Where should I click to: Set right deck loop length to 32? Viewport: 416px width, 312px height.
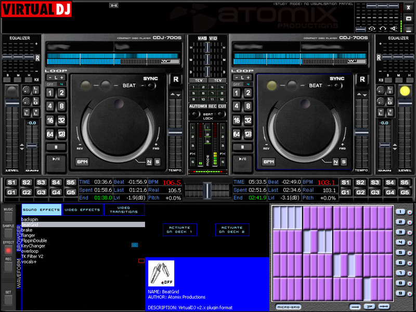pos(248,121)
